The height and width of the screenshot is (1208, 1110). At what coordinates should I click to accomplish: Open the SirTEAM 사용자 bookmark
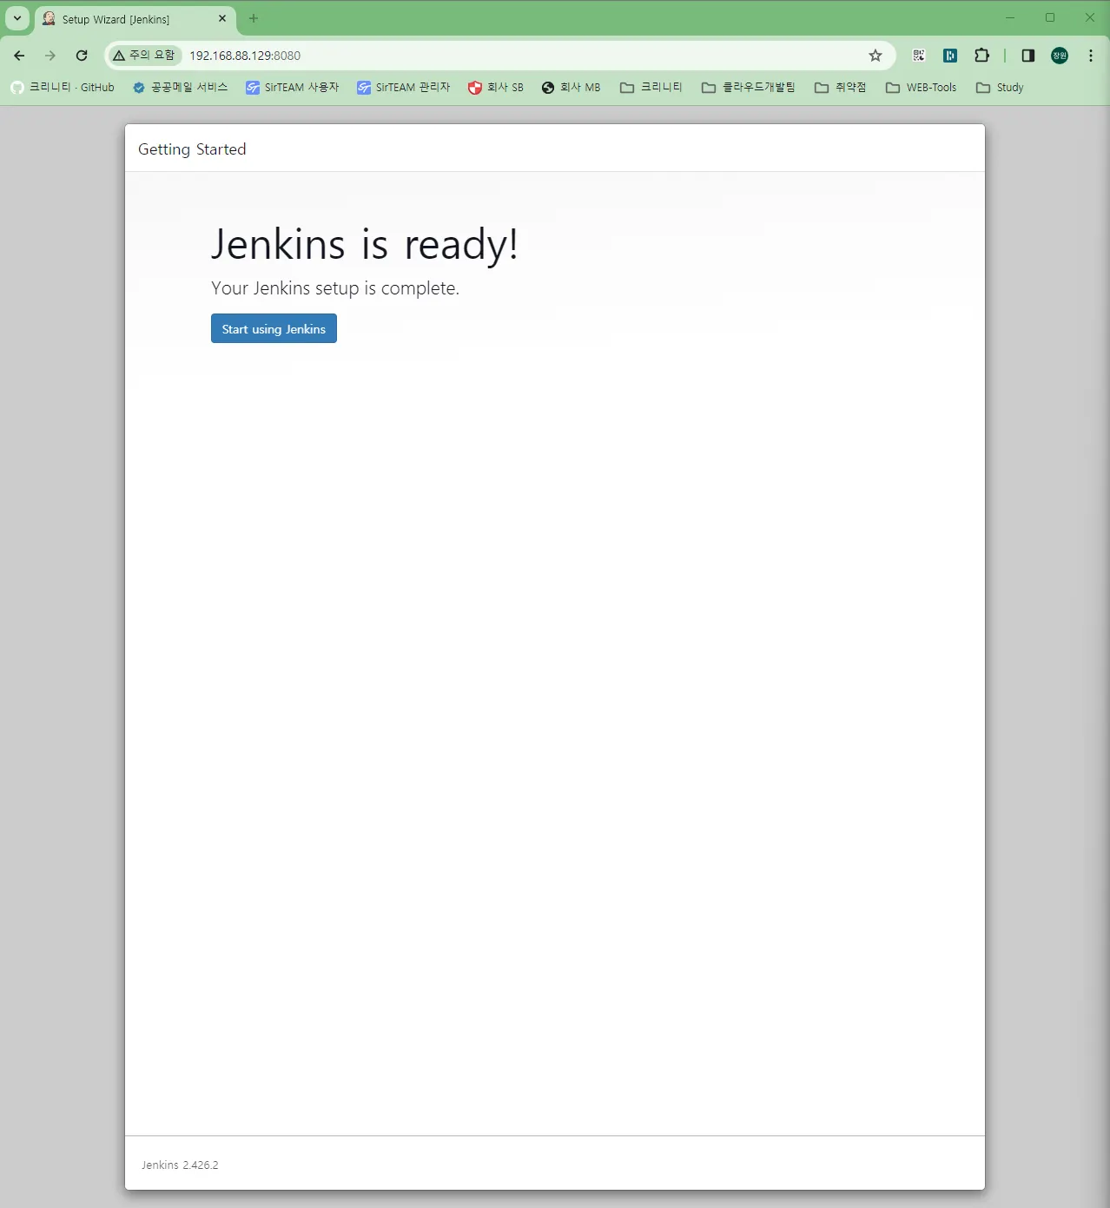point(292,88)
